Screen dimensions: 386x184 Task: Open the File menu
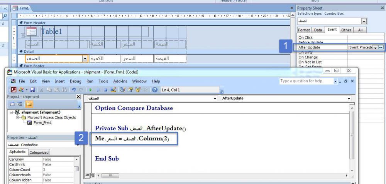22,81
